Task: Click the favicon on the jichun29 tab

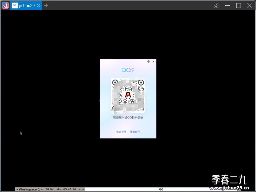Action: (x=15, y=5)
